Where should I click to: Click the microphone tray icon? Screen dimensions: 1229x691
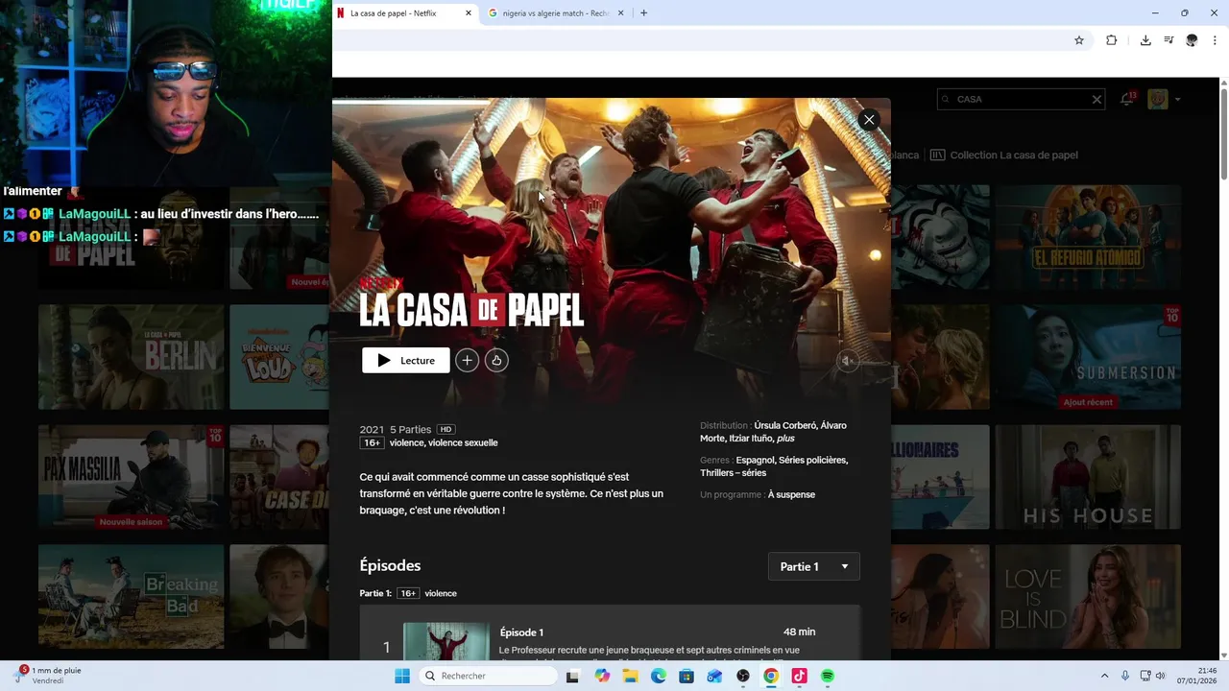[x=1125, y=676]
